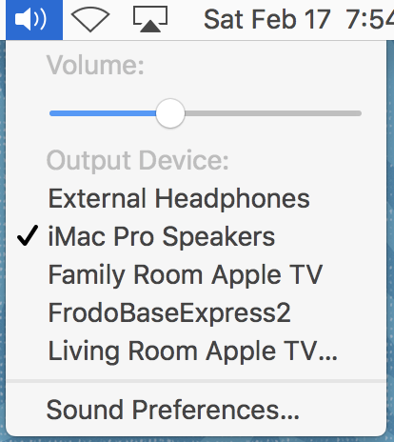Screen dimensions: 394x442
Task: Click the Sat Feb 17 date in menu bar
Action: click(x=266, y=20)
